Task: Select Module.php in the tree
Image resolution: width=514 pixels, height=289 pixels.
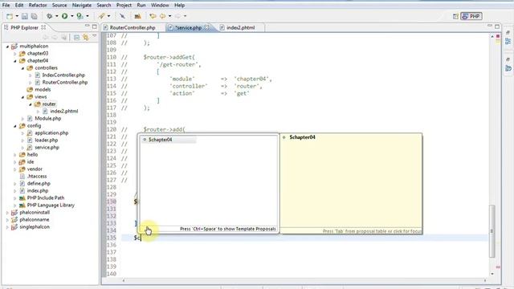Action: pos(48,118)
